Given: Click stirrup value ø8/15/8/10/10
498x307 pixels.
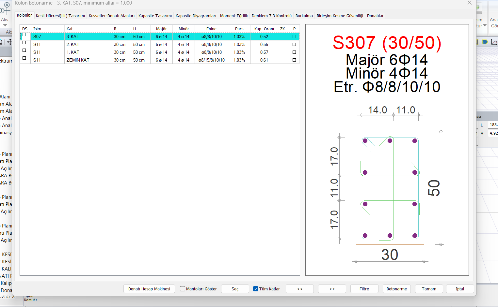Looking at the screenshot, I should pos(211,60).
